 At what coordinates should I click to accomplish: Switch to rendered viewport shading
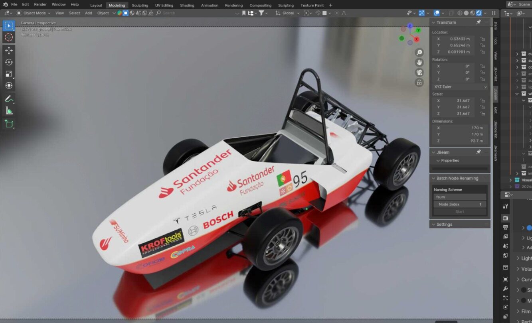coord(479,13)
